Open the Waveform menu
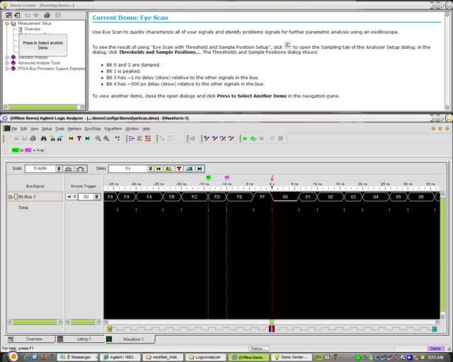 [113, 129]
